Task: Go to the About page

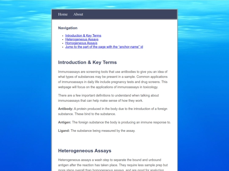Action: tap(78, 14)
